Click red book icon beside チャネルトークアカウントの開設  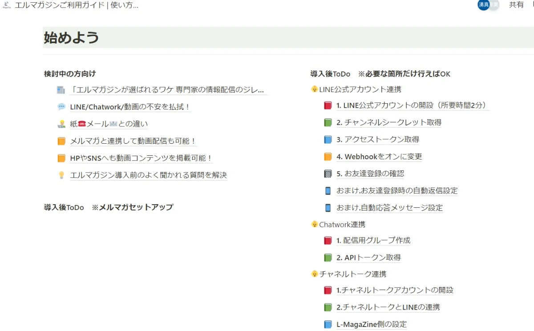[x=328, y=290]
